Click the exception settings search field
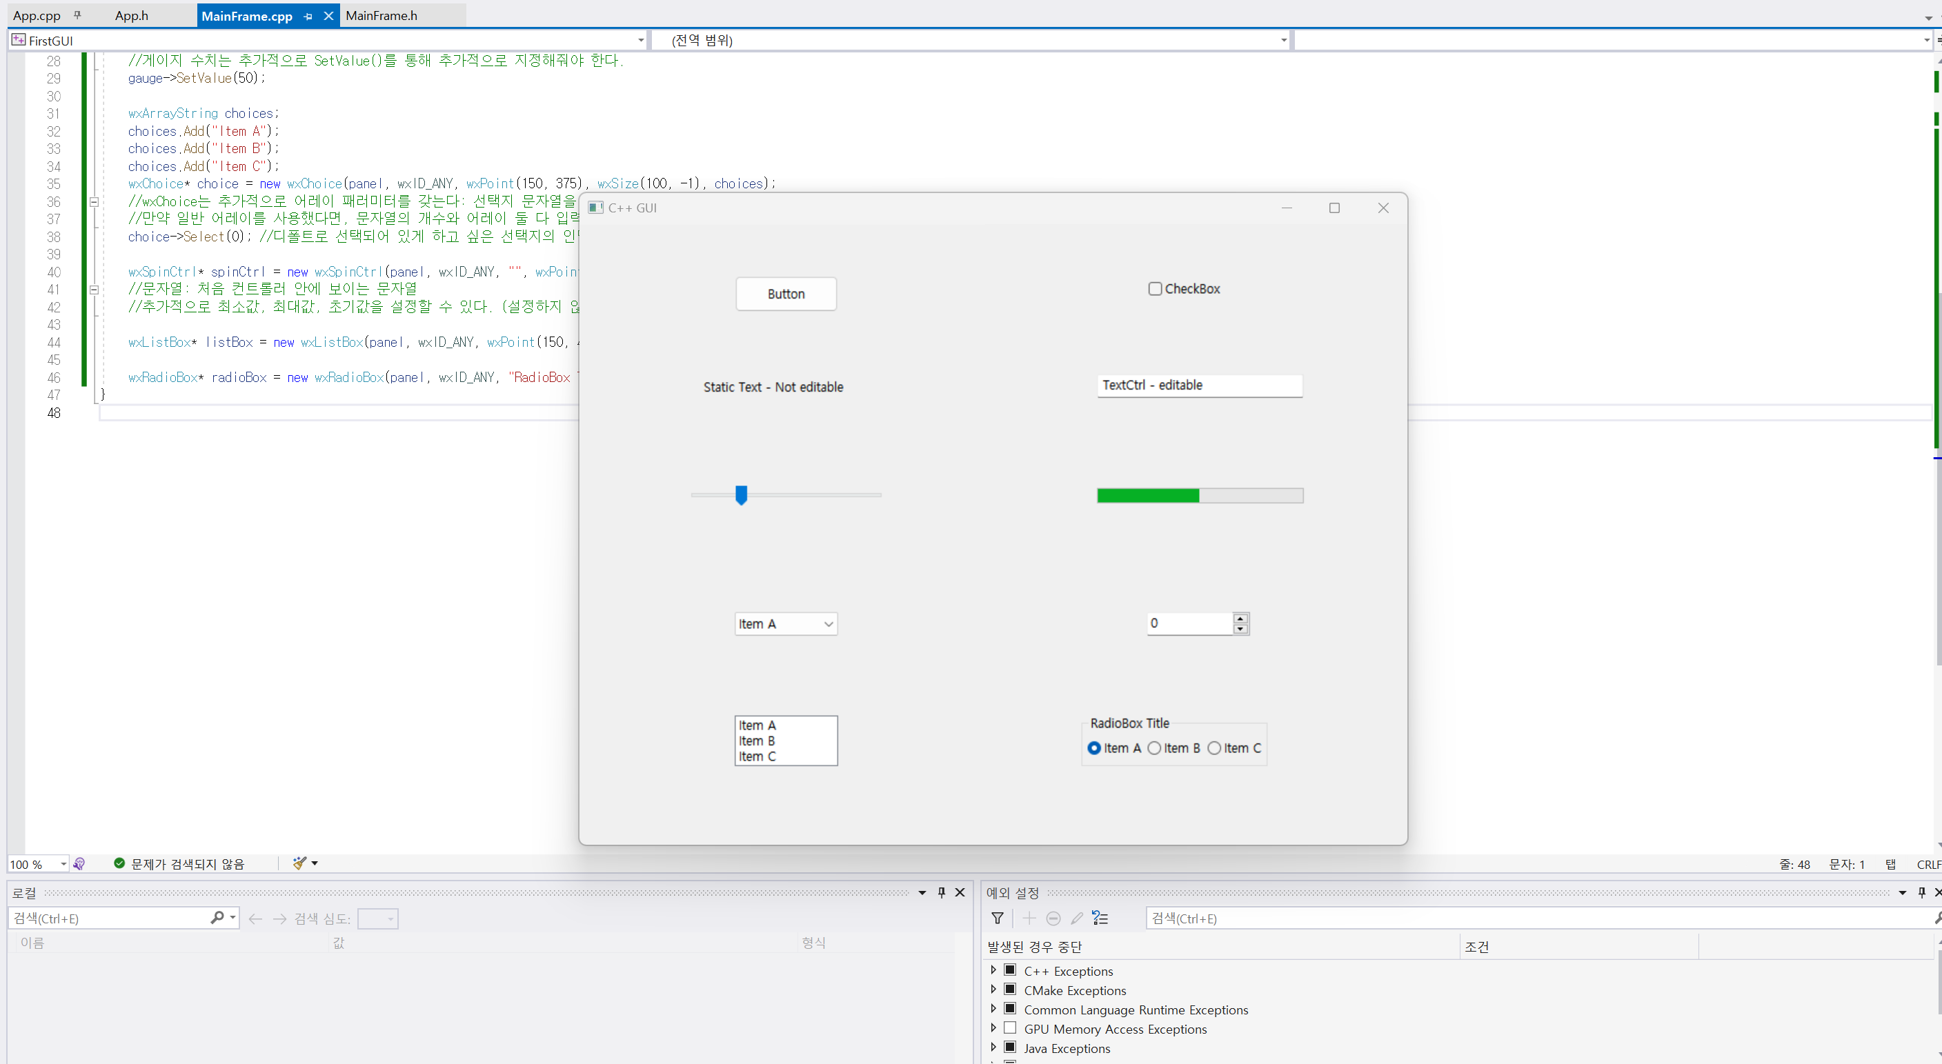The height and width of the screenshot is (1064, 1942). click(1538, 918)
